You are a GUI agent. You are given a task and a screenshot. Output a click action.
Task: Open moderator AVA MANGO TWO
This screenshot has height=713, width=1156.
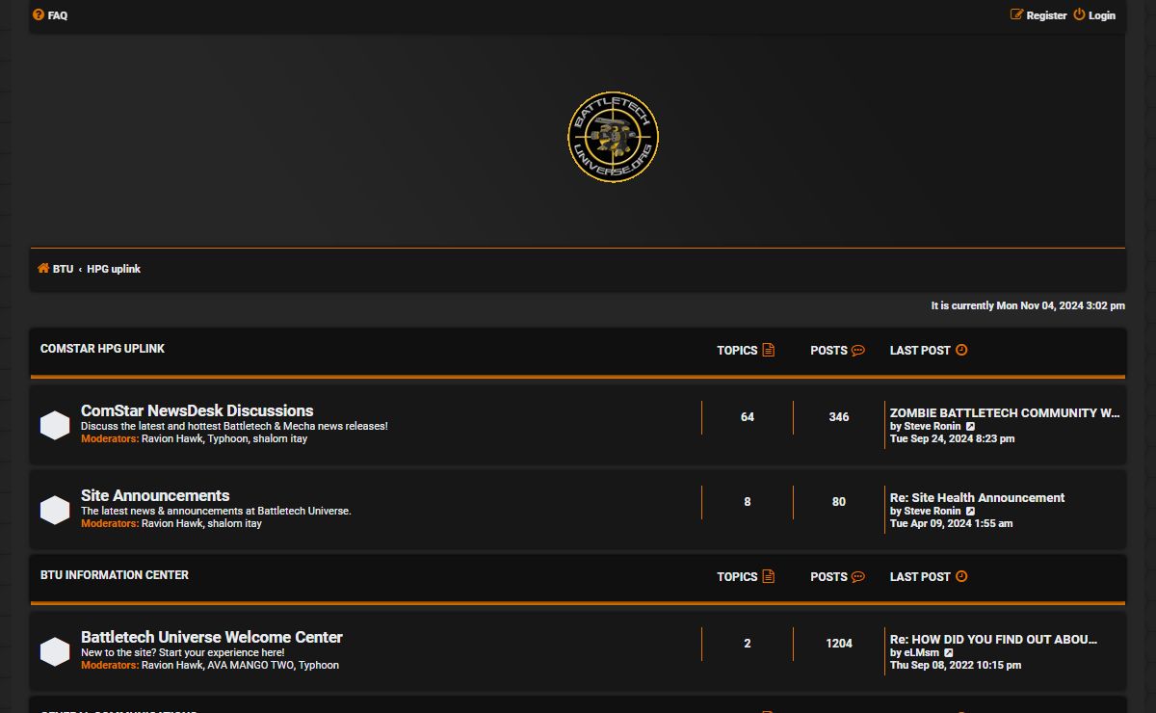tap(250, 665)
